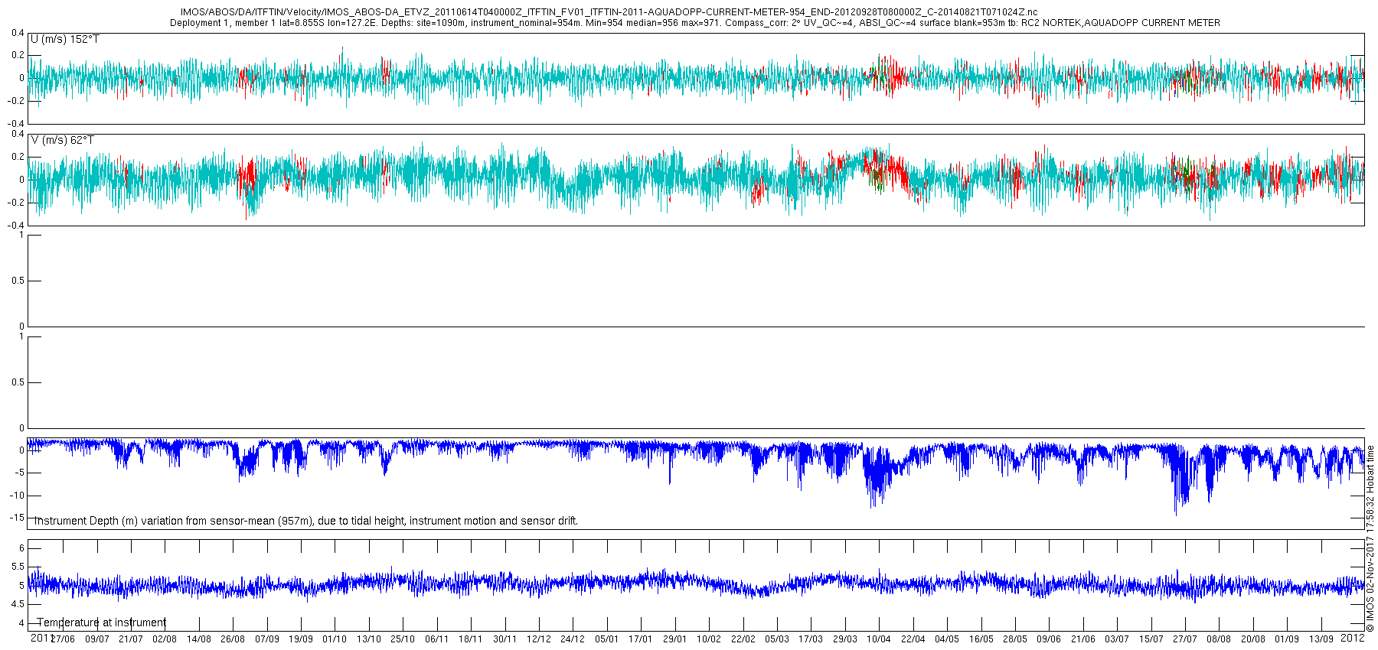Pick the "29/03" date tick label
1378x650 pixels.
tap(845, 639)
